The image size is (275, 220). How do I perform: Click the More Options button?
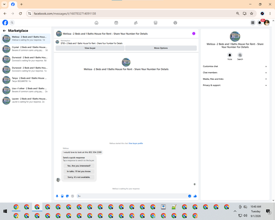pyautogui.click(x=161, y=48)
